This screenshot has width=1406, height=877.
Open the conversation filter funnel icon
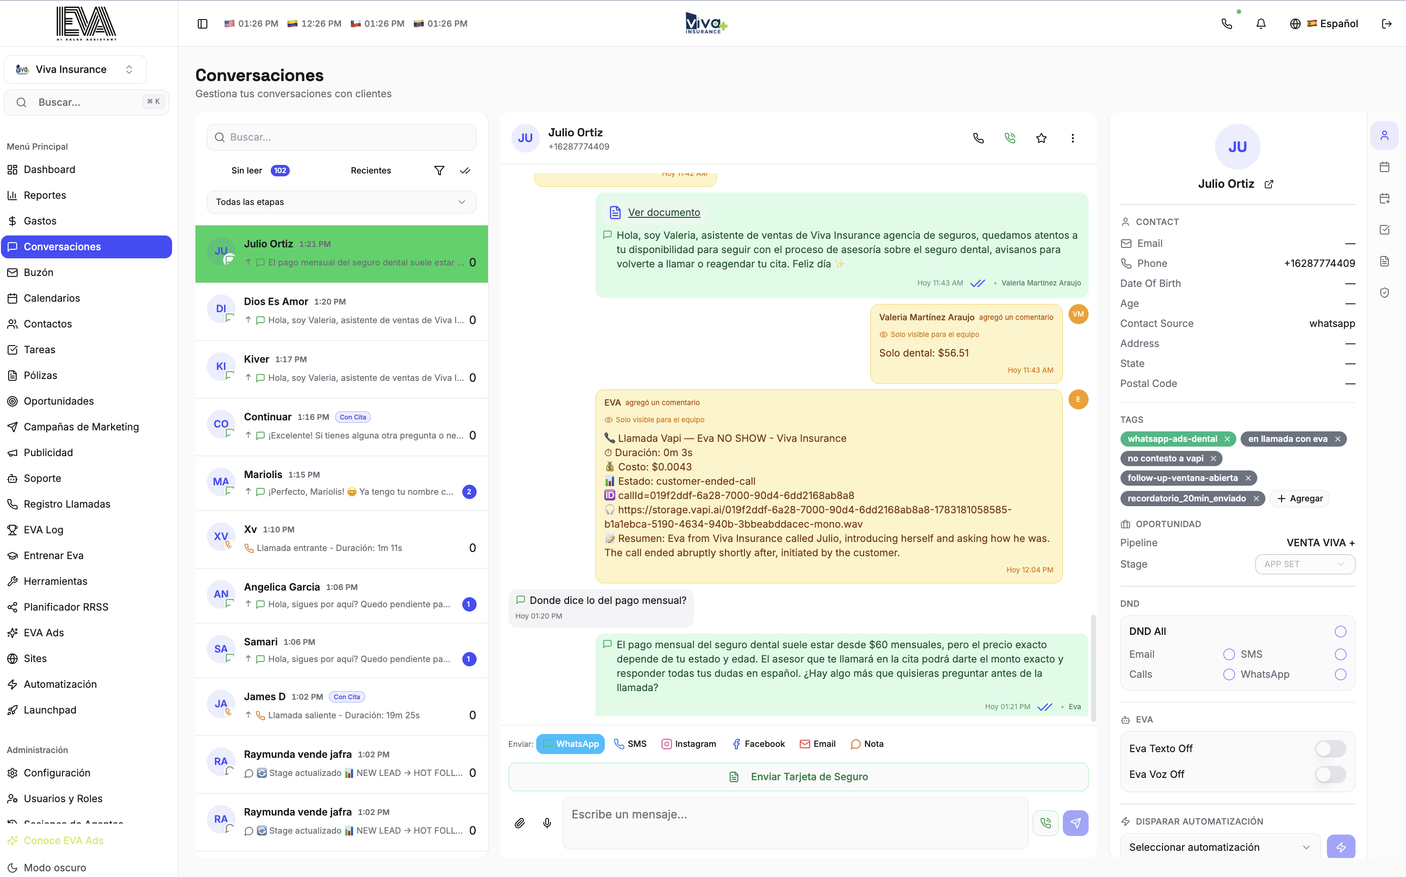point(439,171)
